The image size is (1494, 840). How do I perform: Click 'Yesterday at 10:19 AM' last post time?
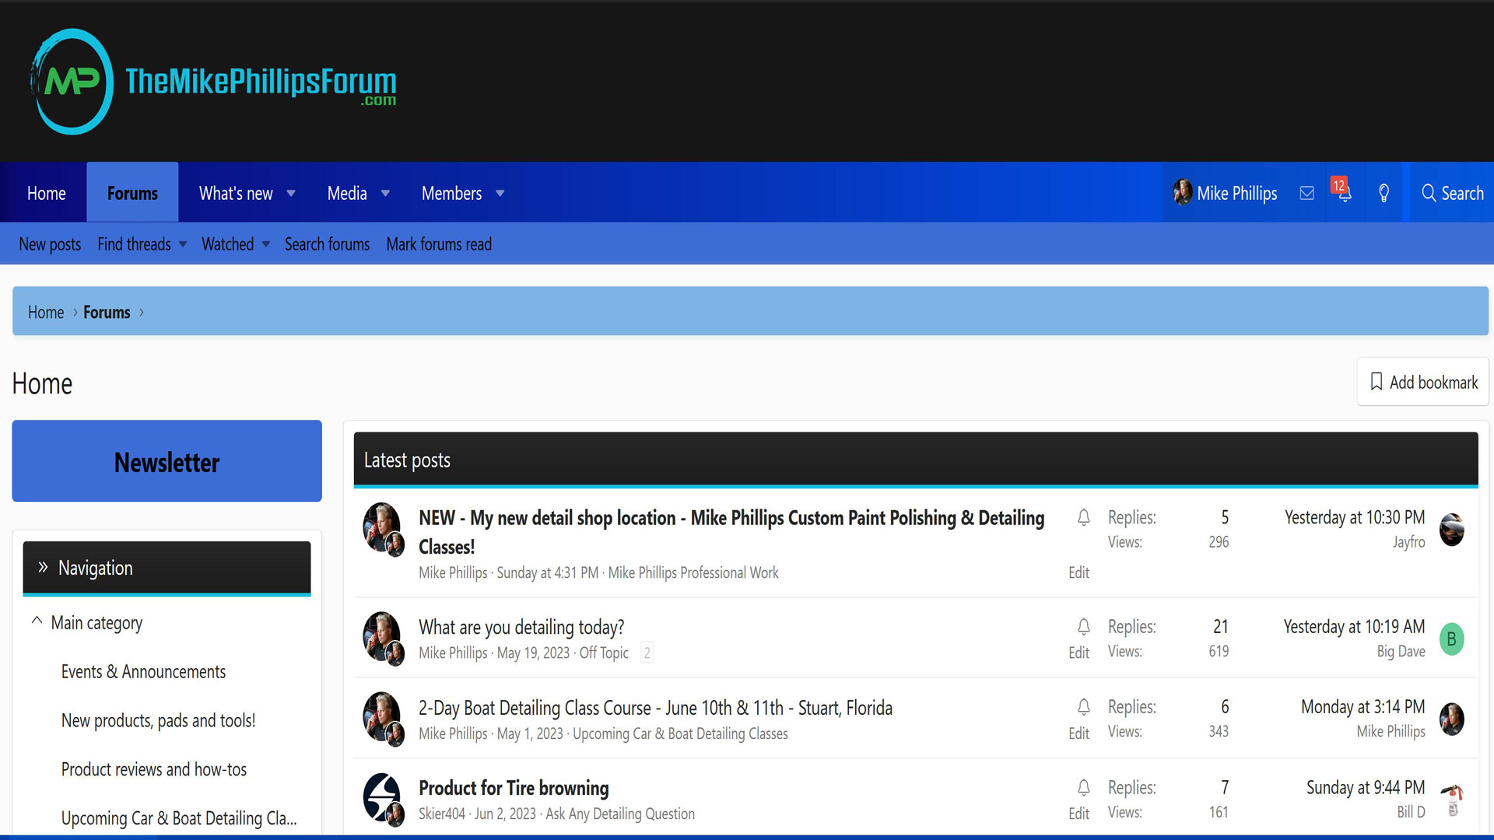pos(1354,627)
